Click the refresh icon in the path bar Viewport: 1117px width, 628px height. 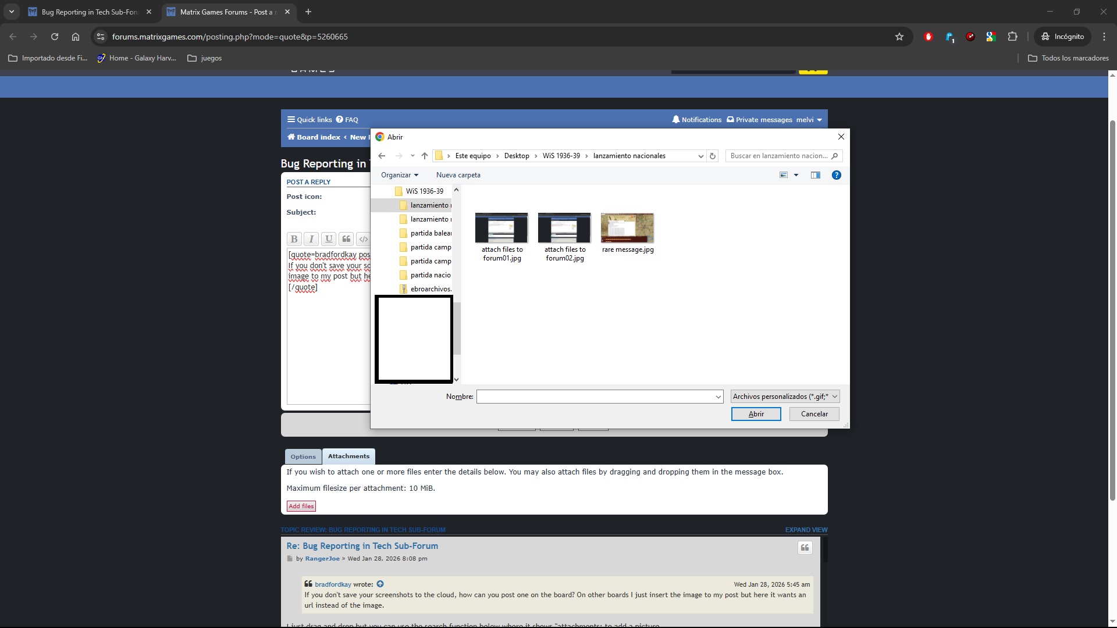coord(713,156)
